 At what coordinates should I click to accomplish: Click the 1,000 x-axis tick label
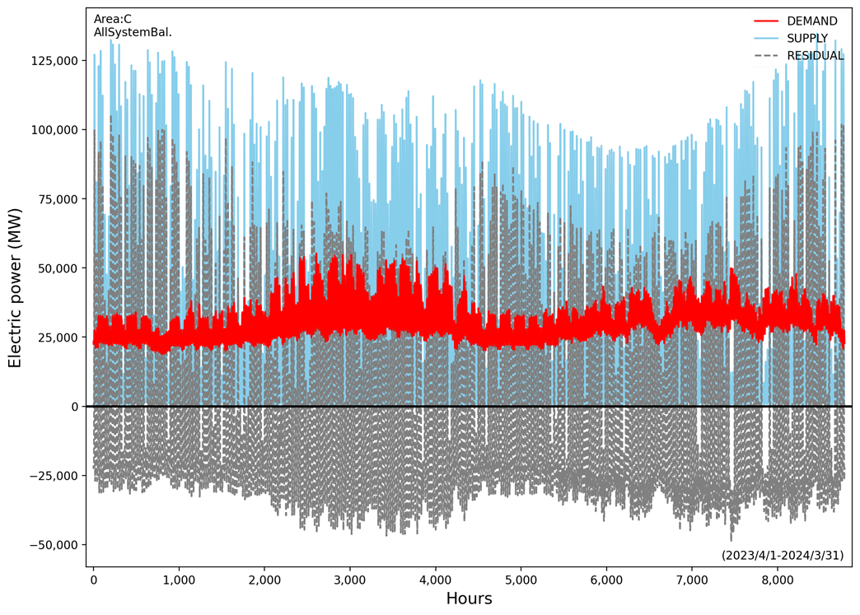coord(179,580)
